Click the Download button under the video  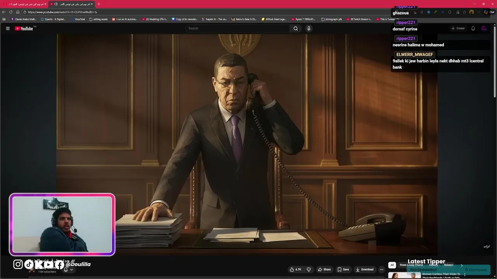pos(365,269)
